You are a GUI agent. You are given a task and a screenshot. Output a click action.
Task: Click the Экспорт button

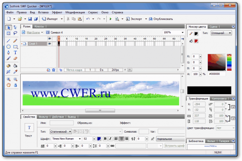(x=134, y=19)
